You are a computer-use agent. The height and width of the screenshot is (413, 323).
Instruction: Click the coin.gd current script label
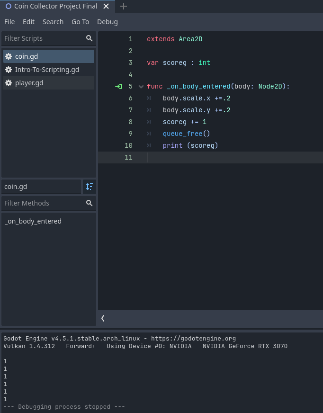click(41, 187)
